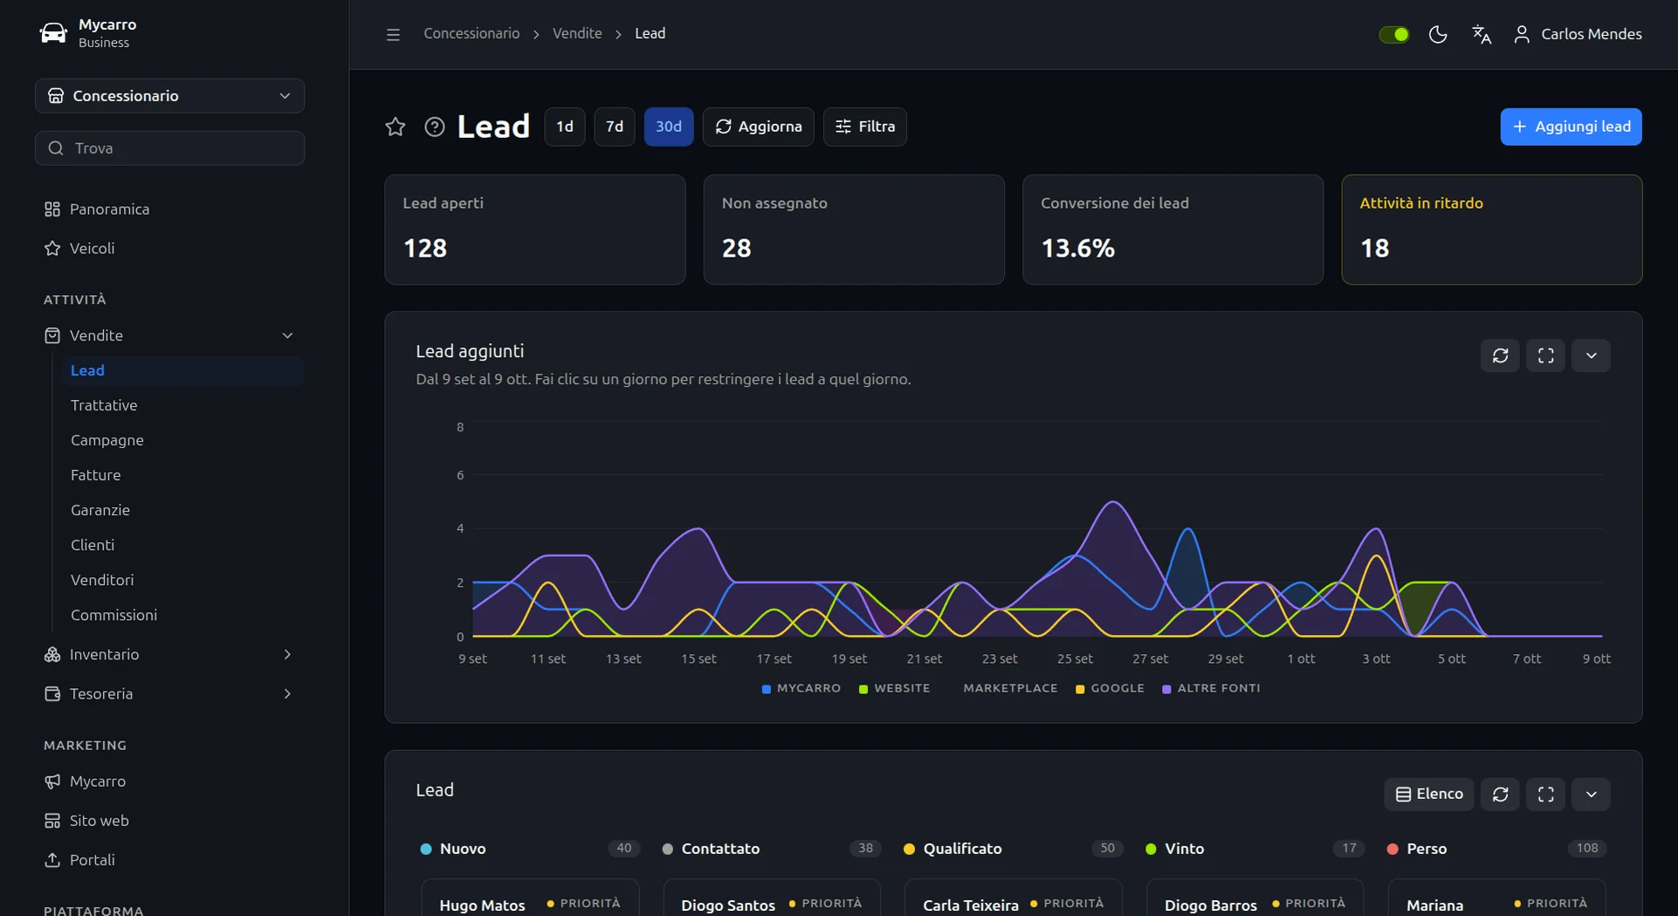Toggle GOOGLE yellow legend swatch
Viewport: 1678px width, 916px height.
[1080, 689]
